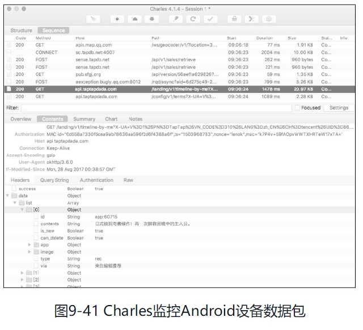Open the Summary tab
The width and height of the screenshot is (363, 330).
84,119
